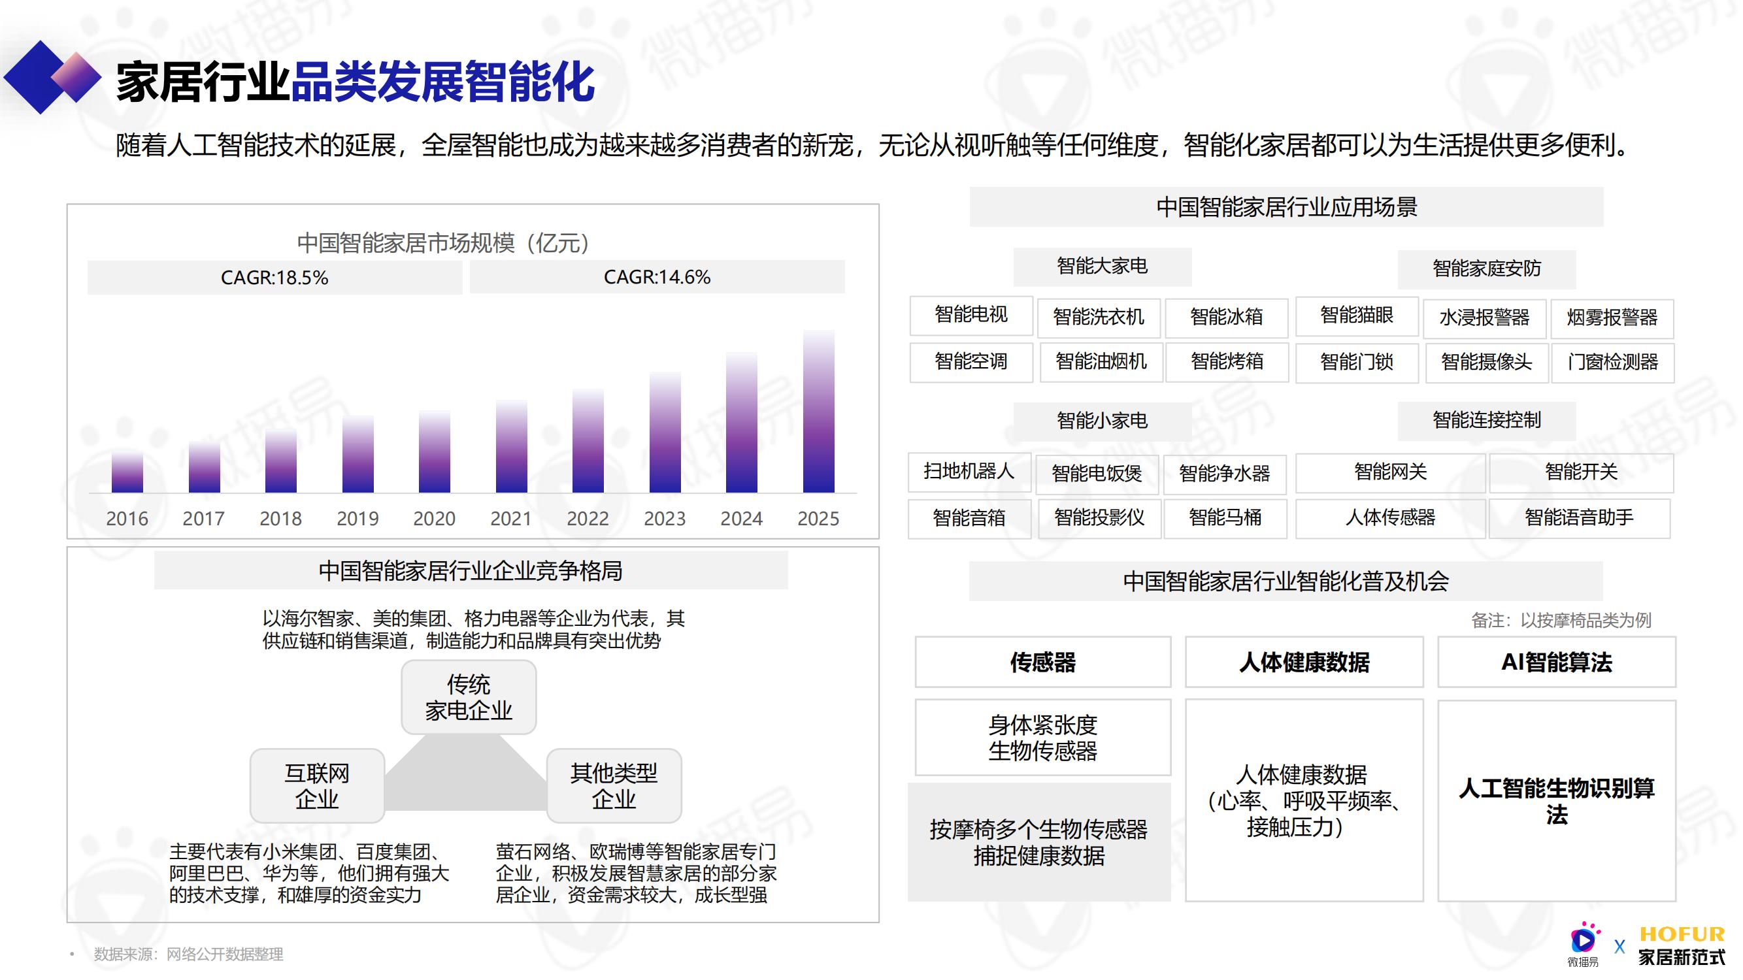The image size is (1743, 980).
Task: Select the 智能门锁 box
Action: point(1357,363)
